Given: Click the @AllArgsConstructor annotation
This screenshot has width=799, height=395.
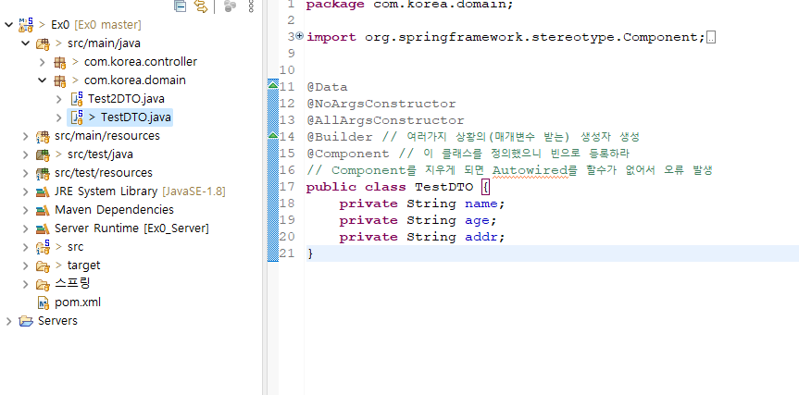Looking at the screenshot, I should (385, 121).
